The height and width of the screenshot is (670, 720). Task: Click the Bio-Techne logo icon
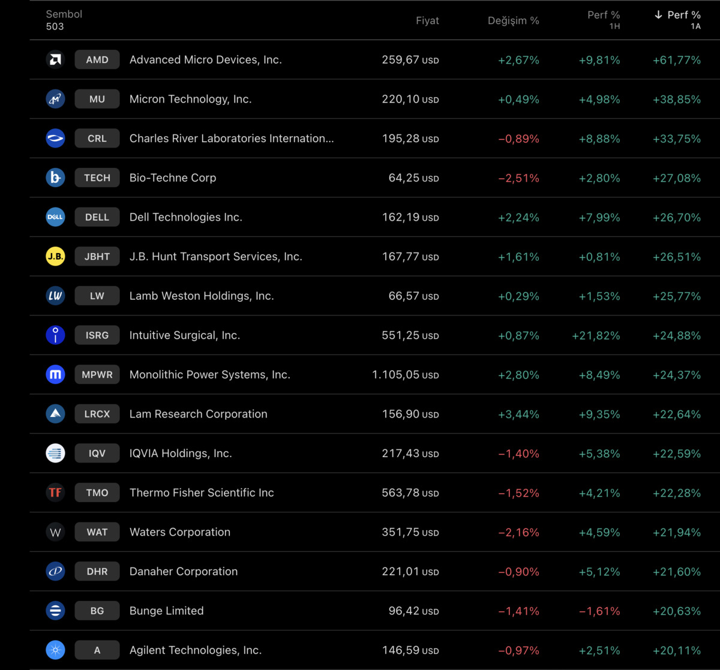click(x=55, y=178)
